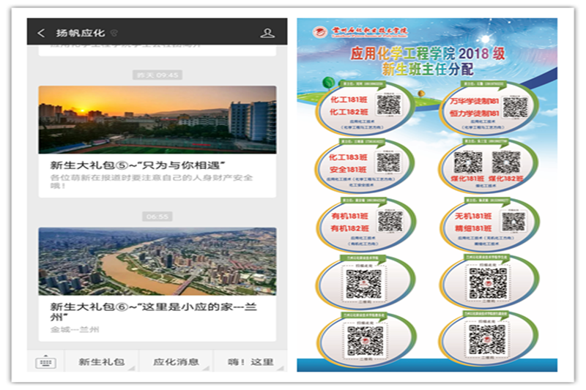Tap QR code beside 化工181班
Image resolution: width=586 pixels, height=390 pixels.
pyautogui.click(x=388, y=105)
